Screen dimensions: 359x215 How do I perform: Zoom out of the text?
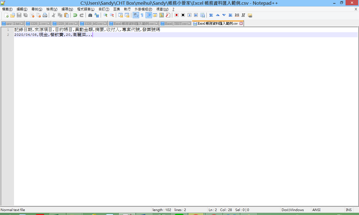[112, 15]
